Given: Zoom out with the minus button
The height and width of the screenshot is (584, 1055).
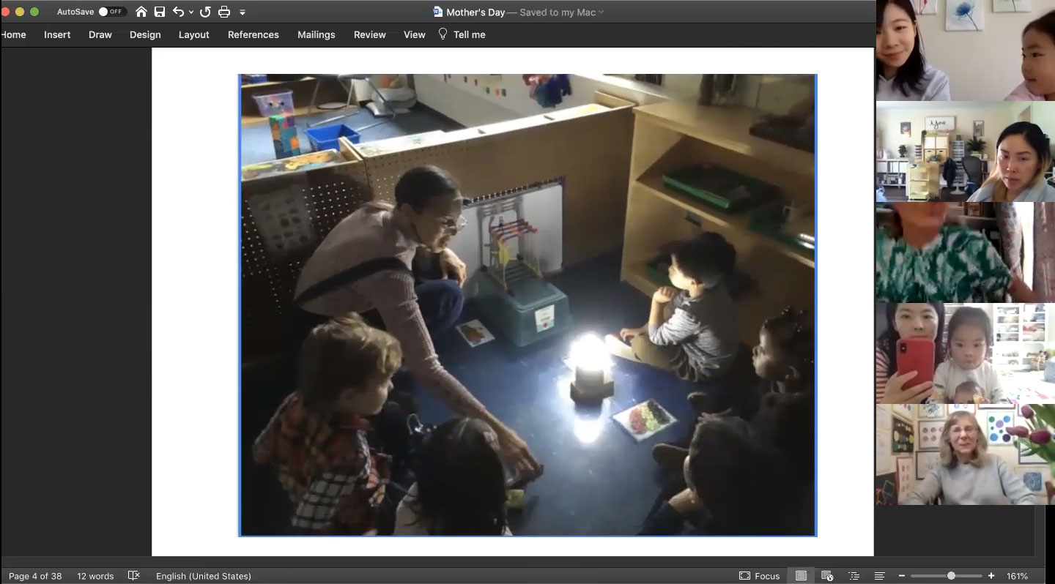Looking at the screenshot, I should [x=902, y=576].
